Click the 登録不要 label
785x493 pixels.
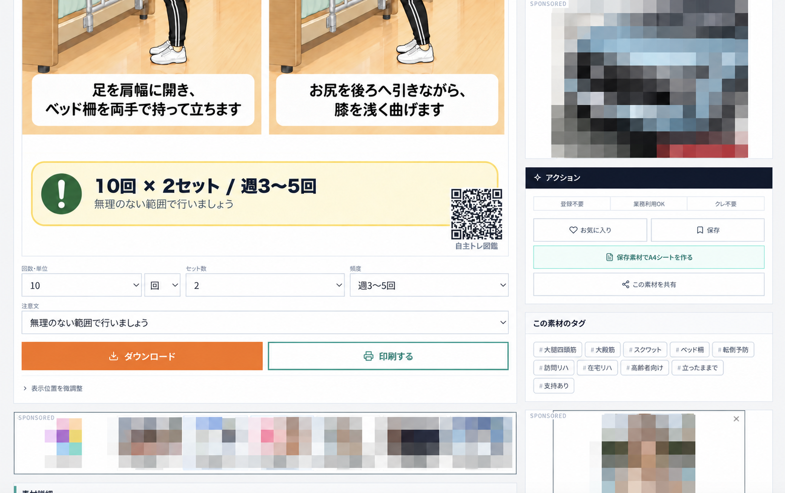pyautogui.click(x=572, y=204)
